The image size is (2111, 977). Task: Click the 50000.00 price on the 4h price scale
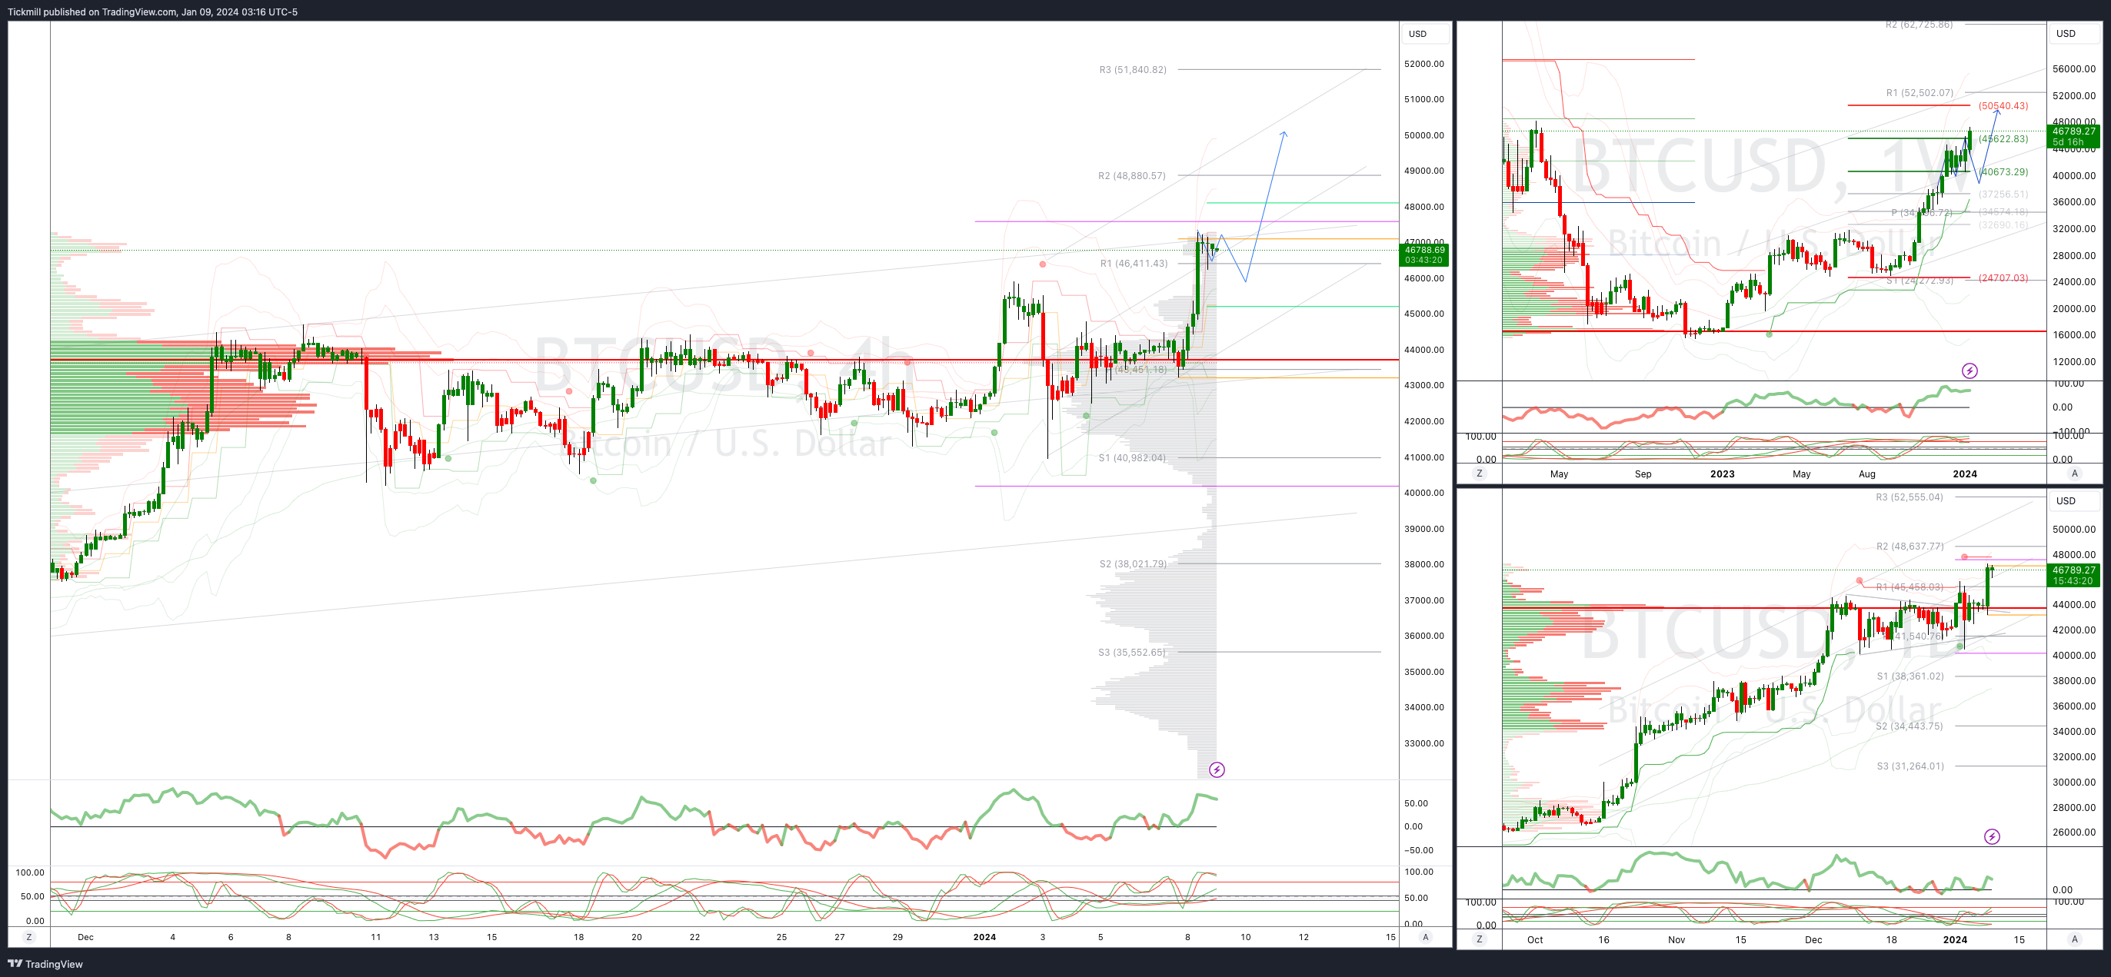point(1424,135)
